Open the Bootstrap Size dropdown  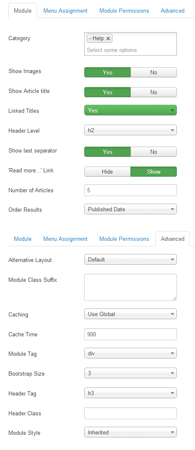pos(131,373)
